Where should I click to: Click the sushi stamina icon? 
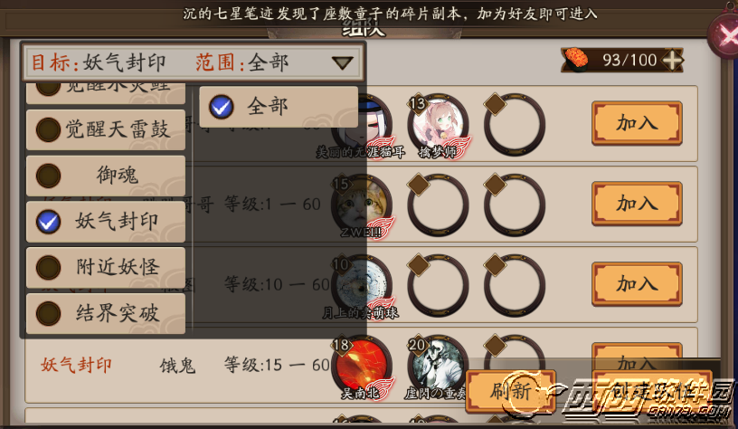pos(575,59)
